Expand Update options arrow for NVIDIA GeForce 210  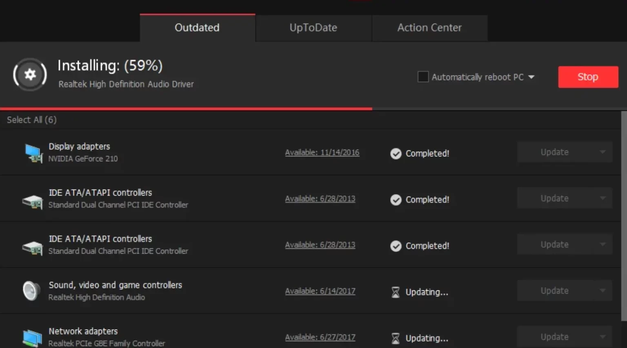(603, 152)
